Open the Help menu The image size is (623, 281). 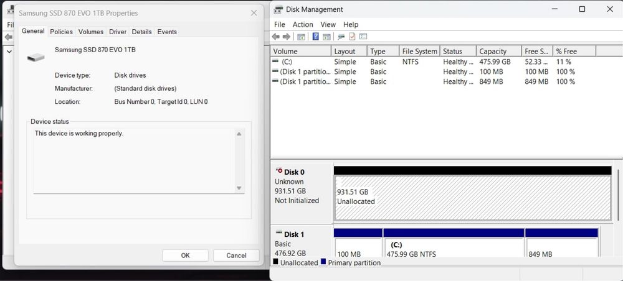click(351, 25)
